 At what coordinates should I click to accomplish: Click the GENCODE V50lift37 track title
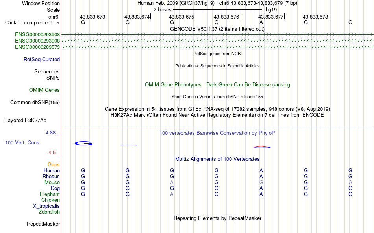(217, 29)
